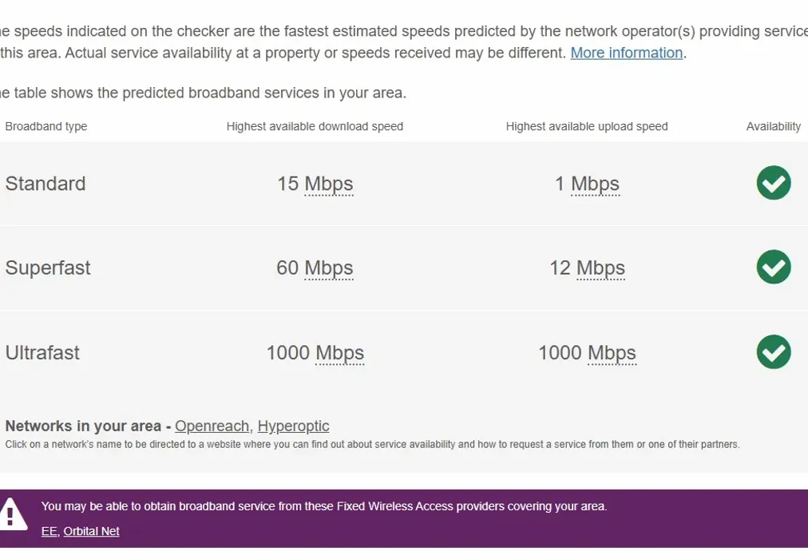
Task: Select the Ultrafast broadband row label
Action: (42, 352)
